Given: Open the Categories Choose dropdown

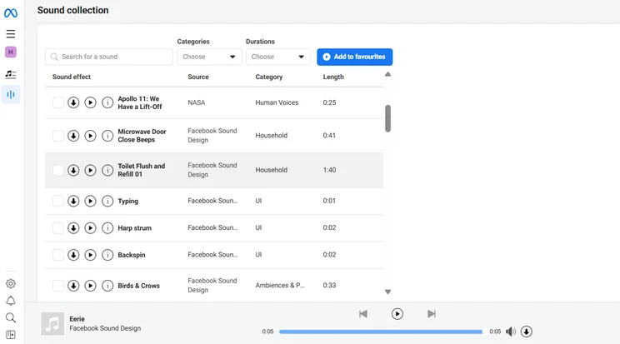Looking at the screenshot, I should (209, 57).
